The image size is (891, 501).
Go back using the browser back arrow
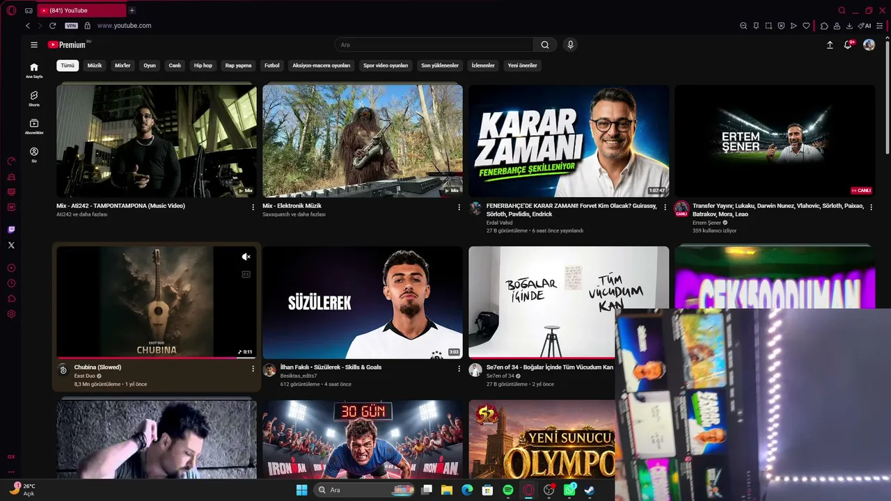point(28,26)
